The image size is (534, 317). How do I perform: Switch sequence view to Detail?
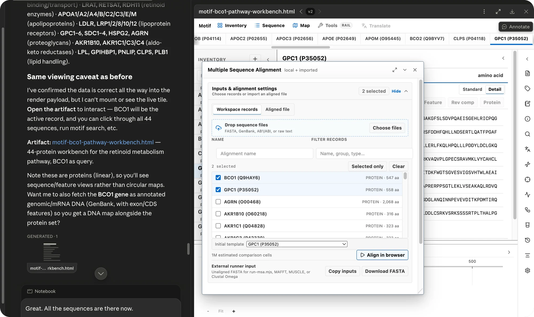[495, 89]
